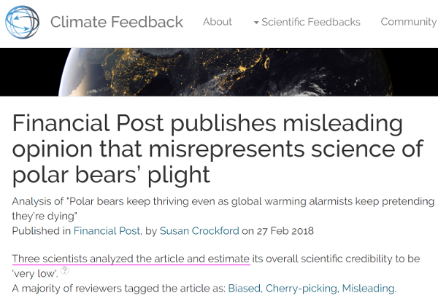Viewport: 438px width, 301px height.
Task: Expand the Scientific Feedbacks dropdown menu
Action: point(310,22)
